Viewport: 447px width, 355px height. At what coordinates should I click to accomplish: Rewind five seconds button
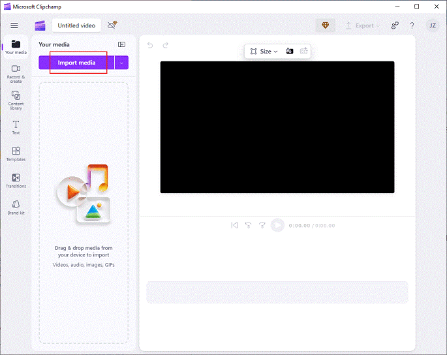coord(249,225)
